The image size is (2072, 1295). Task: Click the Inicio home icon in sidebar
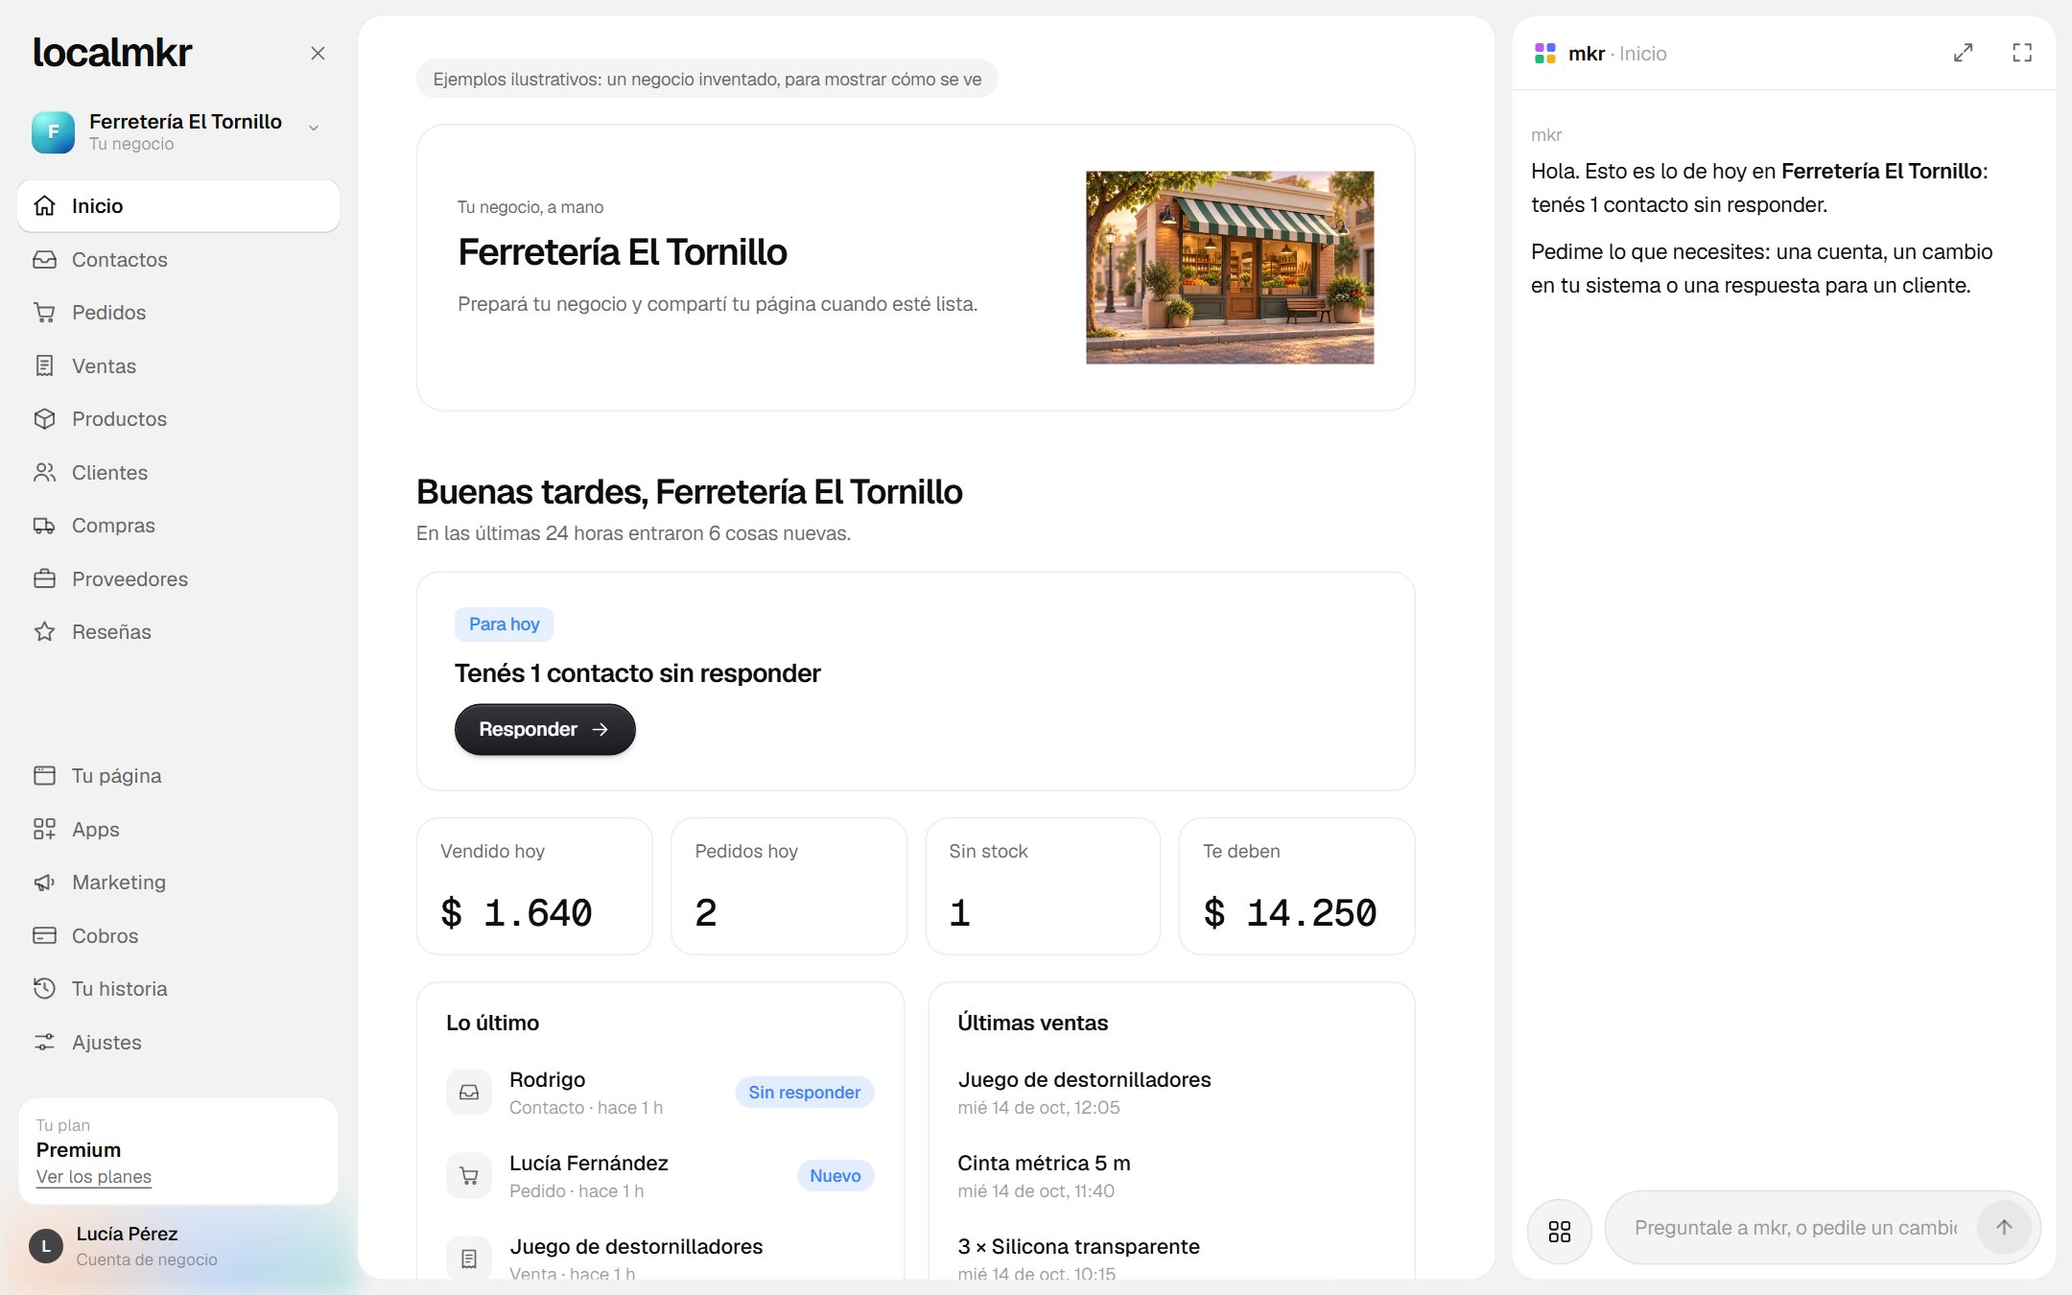coord(44,205)
